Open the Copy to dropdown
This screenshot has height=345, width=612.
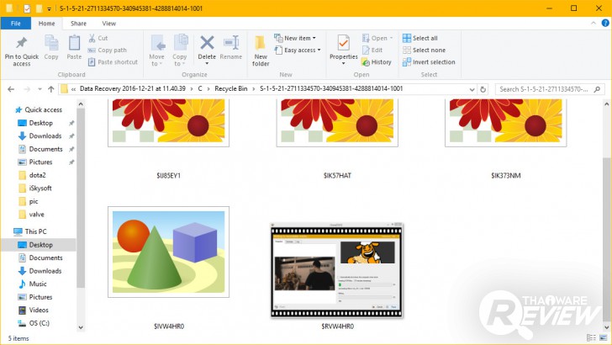[x=180, y=50]
